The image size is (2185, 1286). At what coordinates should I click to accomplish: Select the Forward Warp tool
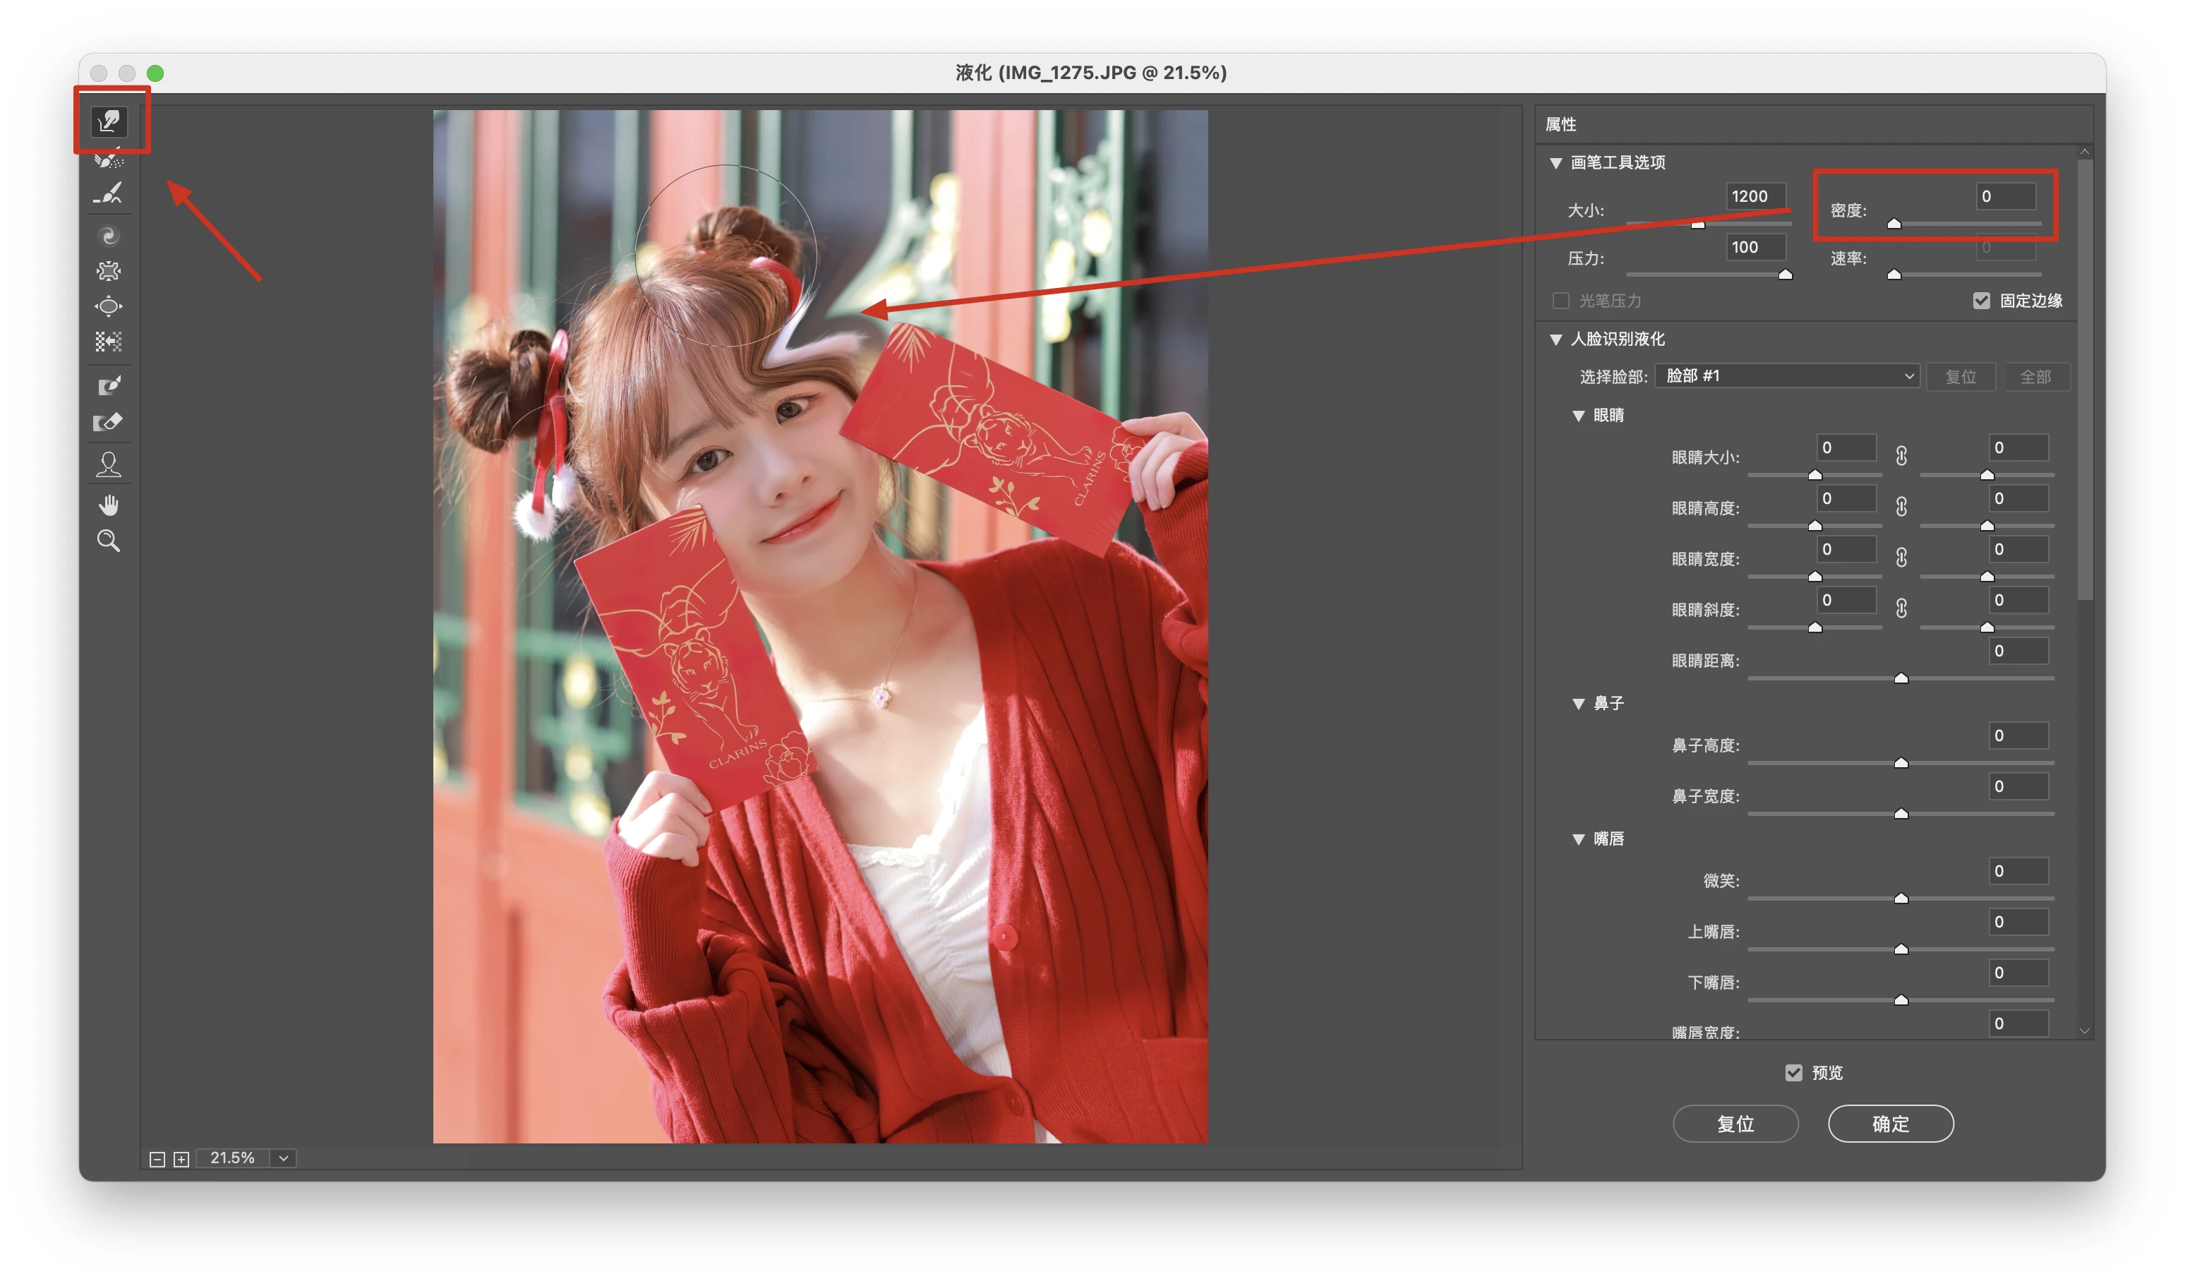[x=109, y=121]
